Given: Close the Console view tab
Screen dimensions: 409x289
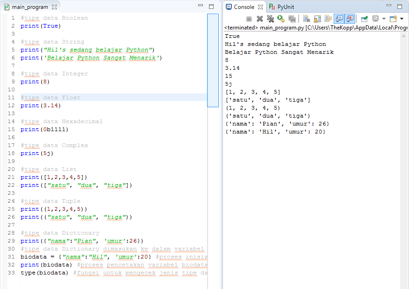Looking at the screenshot, I should pos(260,7).
